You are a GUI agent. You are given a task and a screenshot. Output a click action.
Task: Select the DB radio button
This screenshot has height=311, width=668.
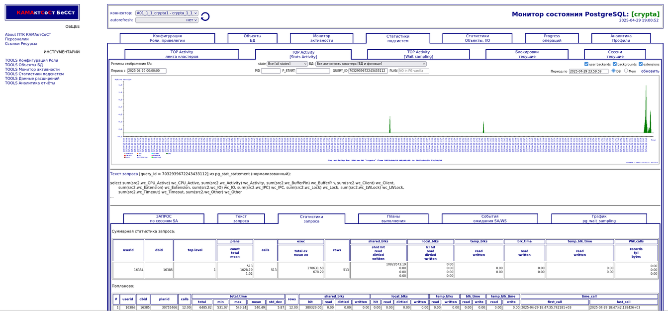(x=613, y=71)
